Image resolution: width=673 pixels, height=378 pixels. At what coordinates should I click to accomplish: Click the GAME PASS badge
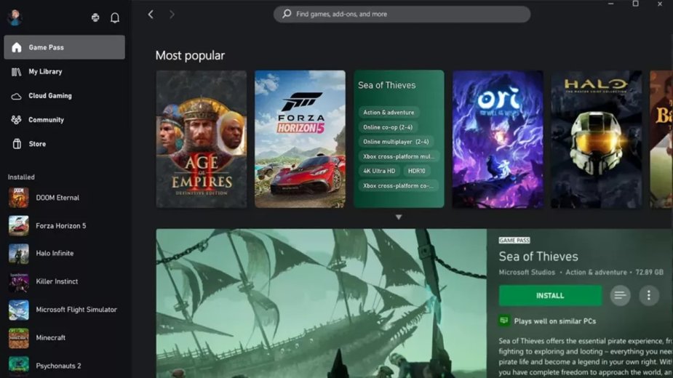click(x=514, y=241)
